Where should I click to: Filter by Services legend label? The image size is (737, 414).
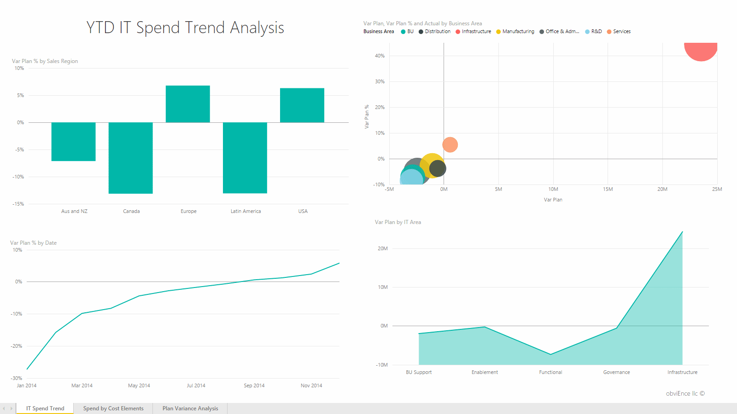click(622, 31)
